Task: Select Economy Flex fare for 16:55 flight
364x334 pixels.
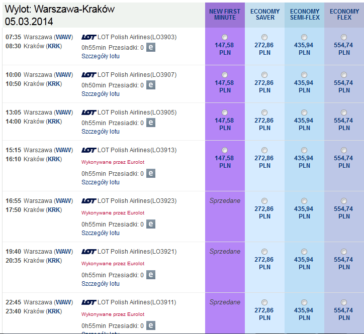Action: pyautogui.click(x=344, y=201)
